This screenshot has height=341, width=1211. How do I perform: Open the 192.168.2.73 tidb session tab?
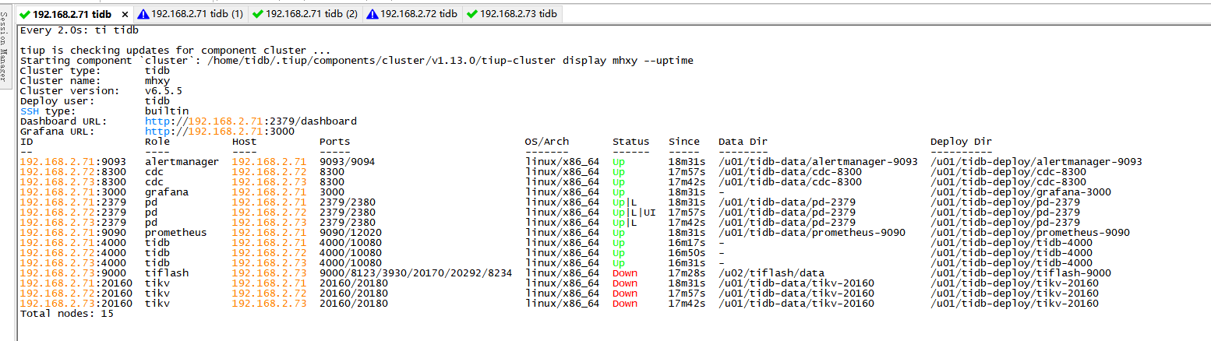click(x=512, y=13)
